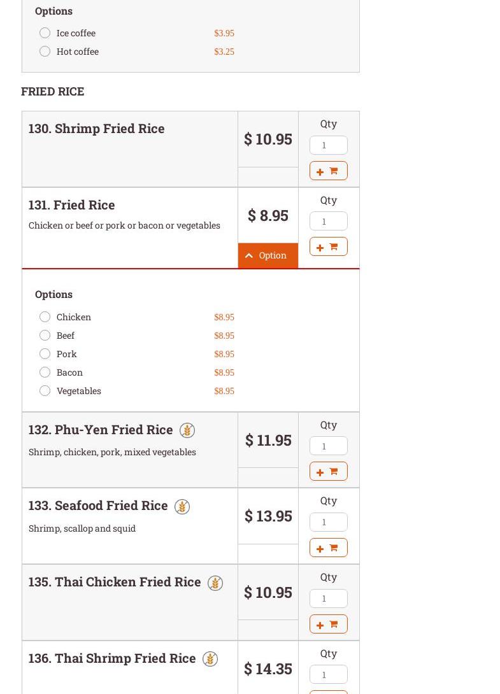Focus quantity field for Seafood Fried Rice
The width and height of the screenshot is (500, 694).
(328, 522)
